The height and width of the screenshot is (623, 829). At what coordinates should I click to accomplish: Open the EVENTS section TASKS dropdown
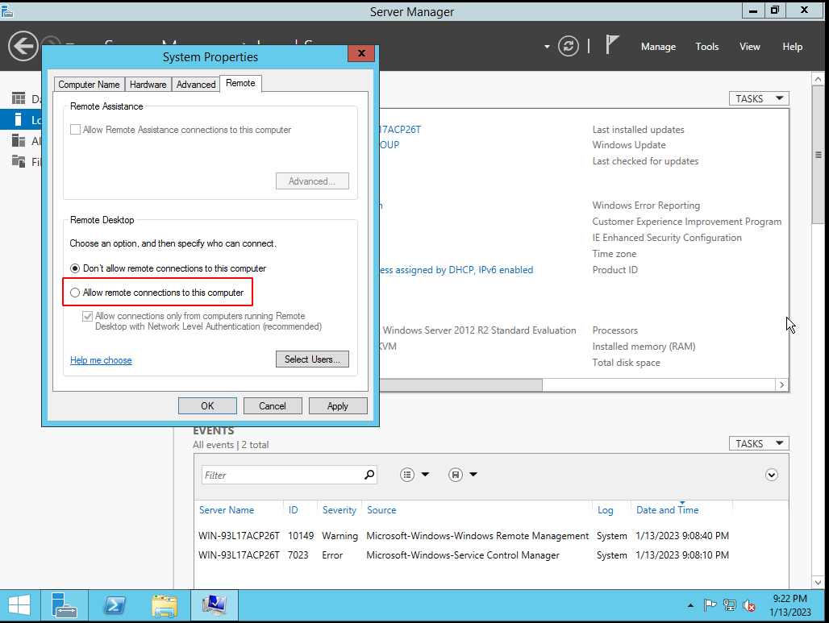coord(757,443)
